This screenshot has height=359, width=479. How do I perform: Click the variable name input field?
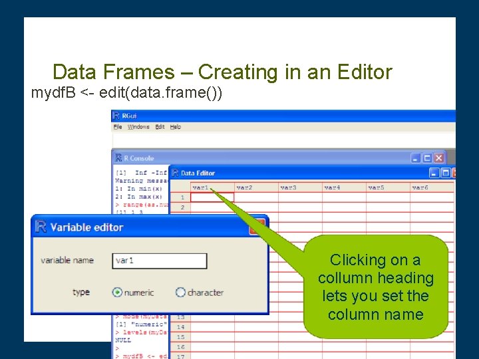[160, 261]
